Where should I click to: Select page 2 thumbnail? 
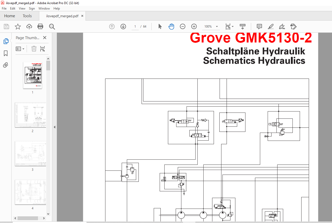30,115
